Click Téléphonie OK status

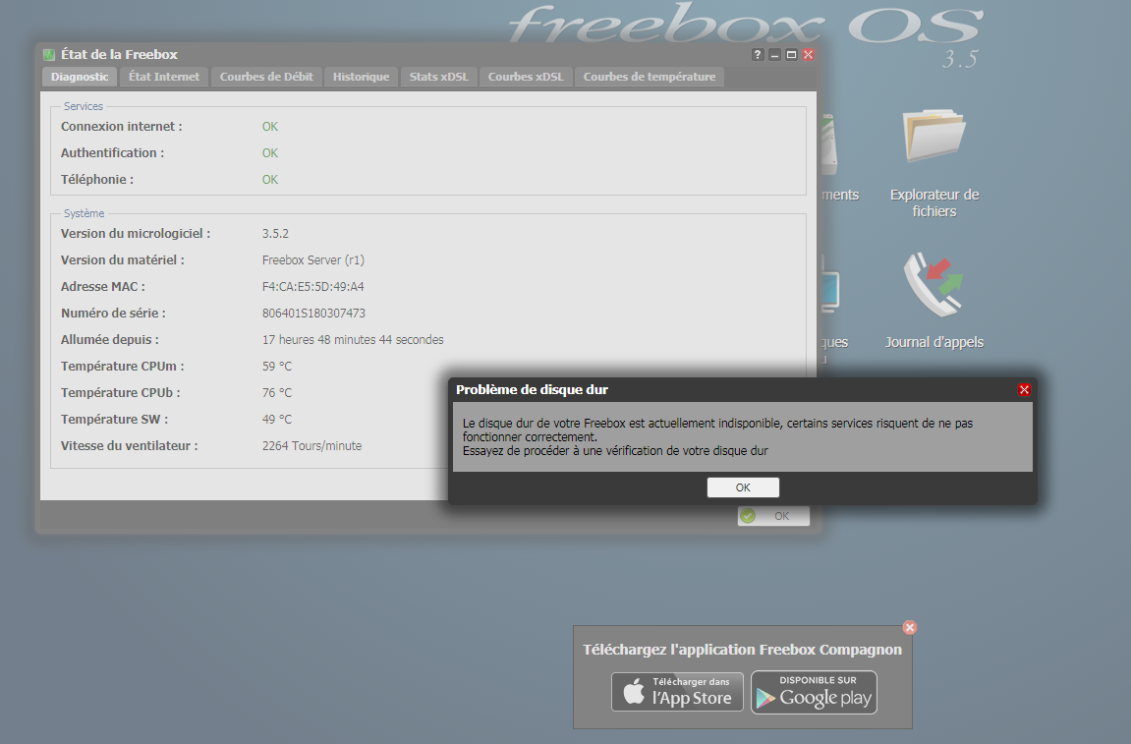(x=270, y=180)
